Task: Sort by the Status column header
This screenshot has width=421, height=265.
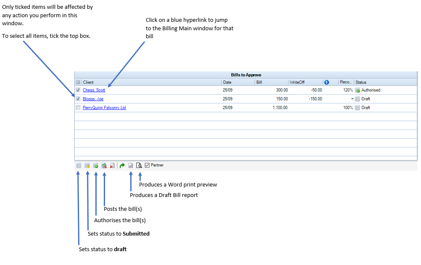Action: pos(361,82)
